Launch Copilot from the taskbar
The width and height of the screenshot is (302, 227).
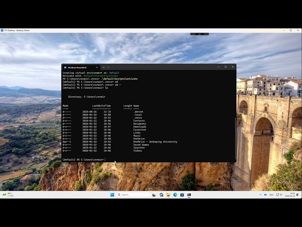(161, 195)
